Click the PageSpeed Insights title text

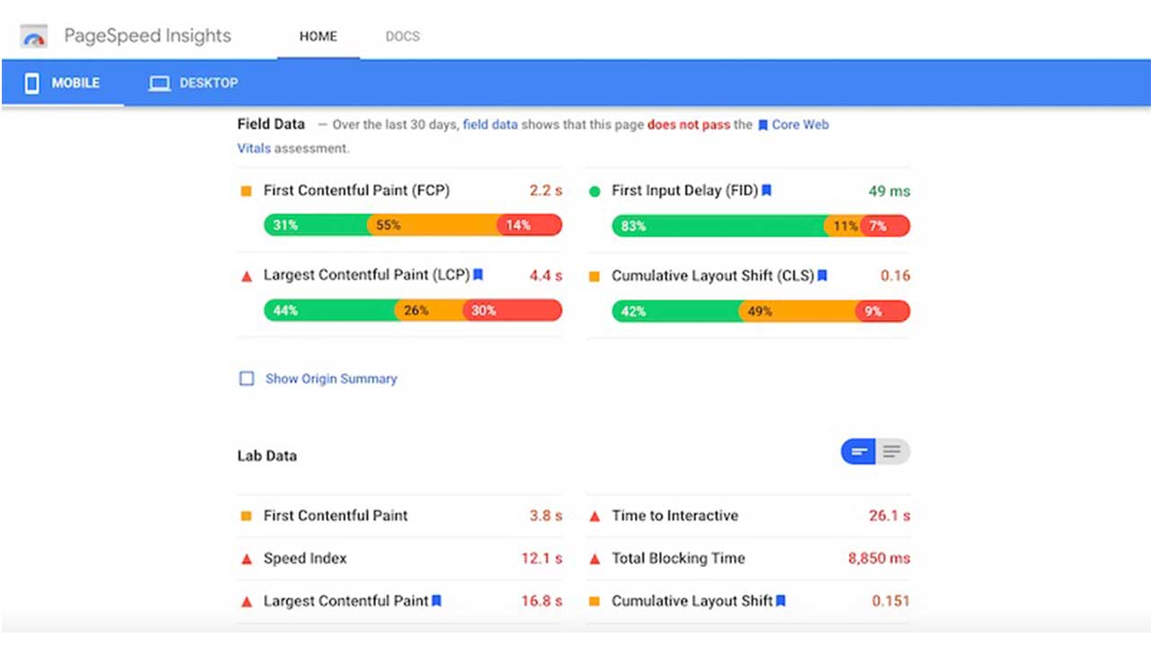click(147, 36)
